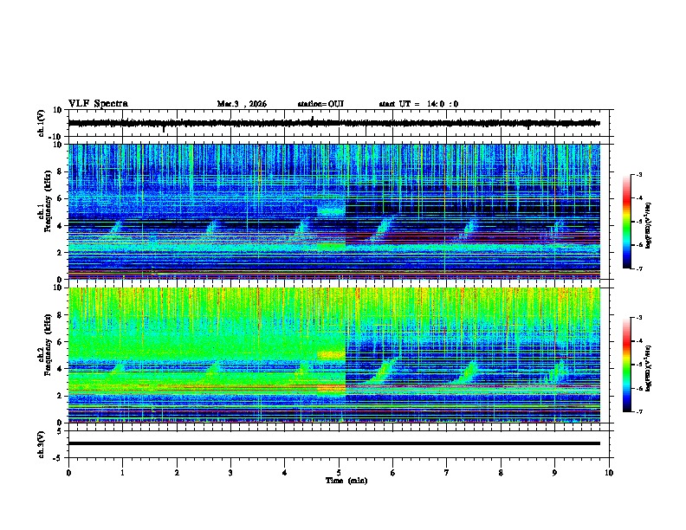The width and height of the screenshot is (686, 530).
Task: Click the ch.2 color scale bar
Action: click(x=627, y=365)
